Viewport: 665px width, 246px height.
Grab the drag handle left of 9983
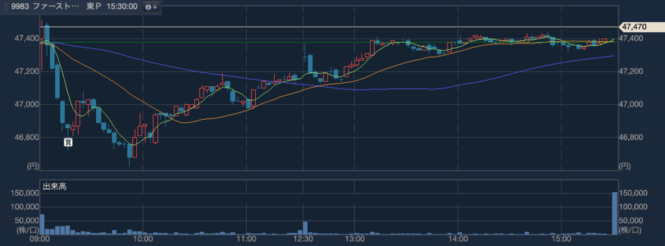(5, 6)
